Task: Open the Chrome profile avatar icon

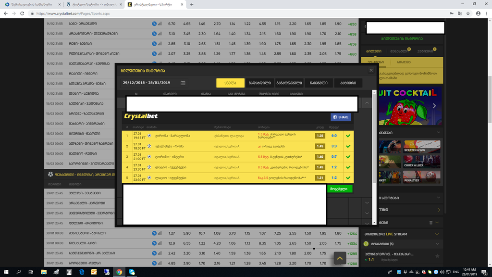Action: 478,13
